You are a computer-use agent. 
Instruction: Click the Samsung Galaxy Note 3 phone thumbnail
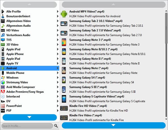(64, 42)
